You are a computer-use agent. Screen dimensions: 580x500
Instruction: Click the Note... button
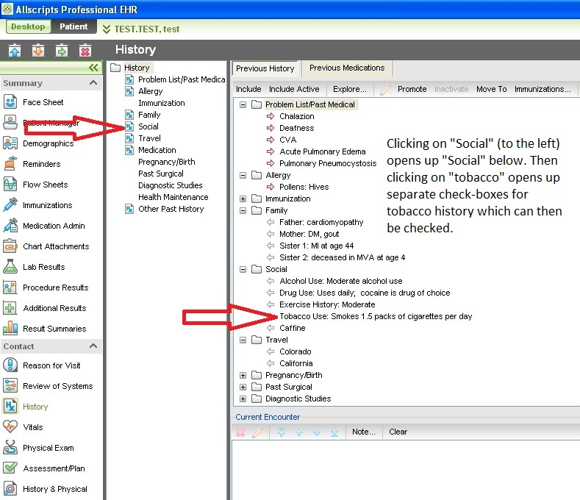pos(364,432)
